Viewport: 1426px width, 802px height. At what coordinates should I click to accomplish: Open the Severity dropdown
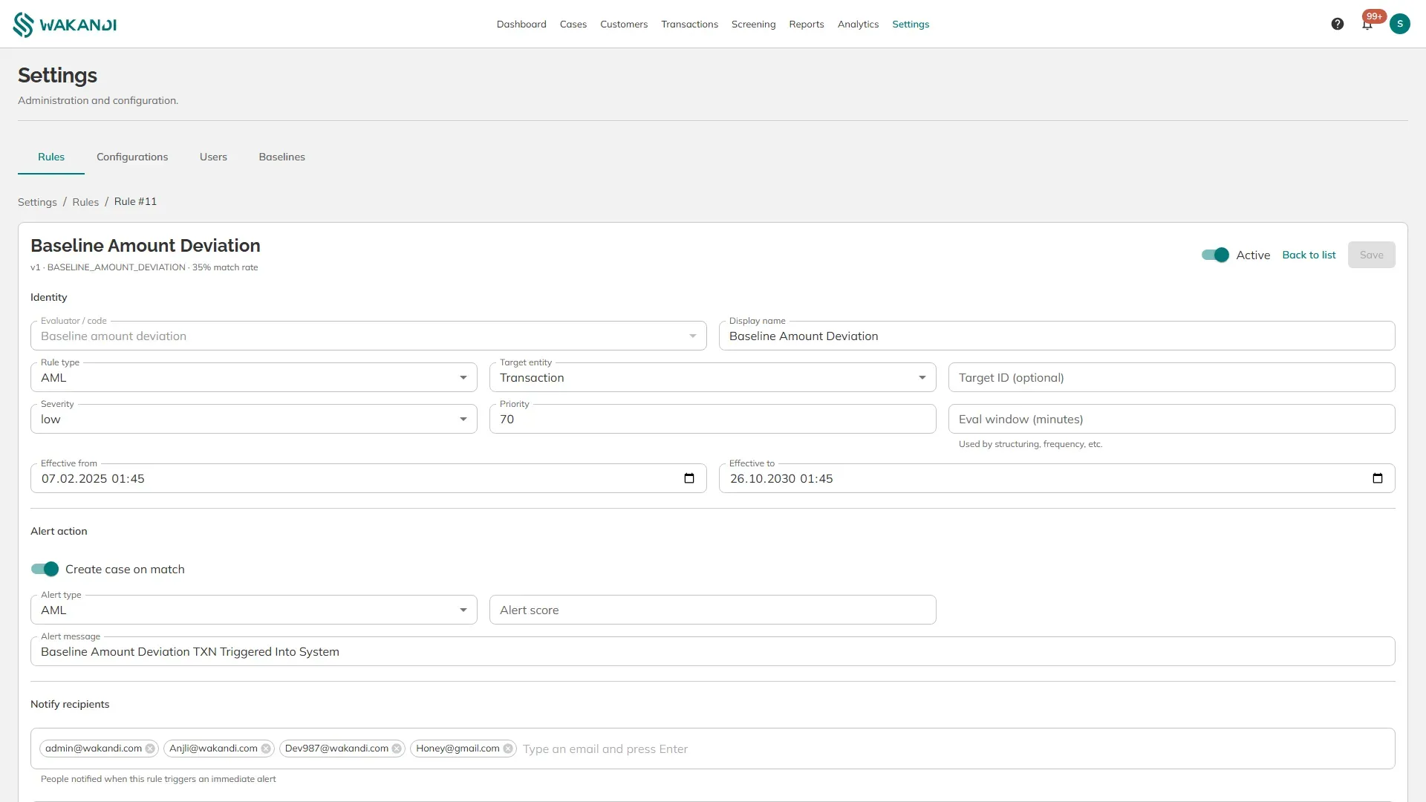254,419
